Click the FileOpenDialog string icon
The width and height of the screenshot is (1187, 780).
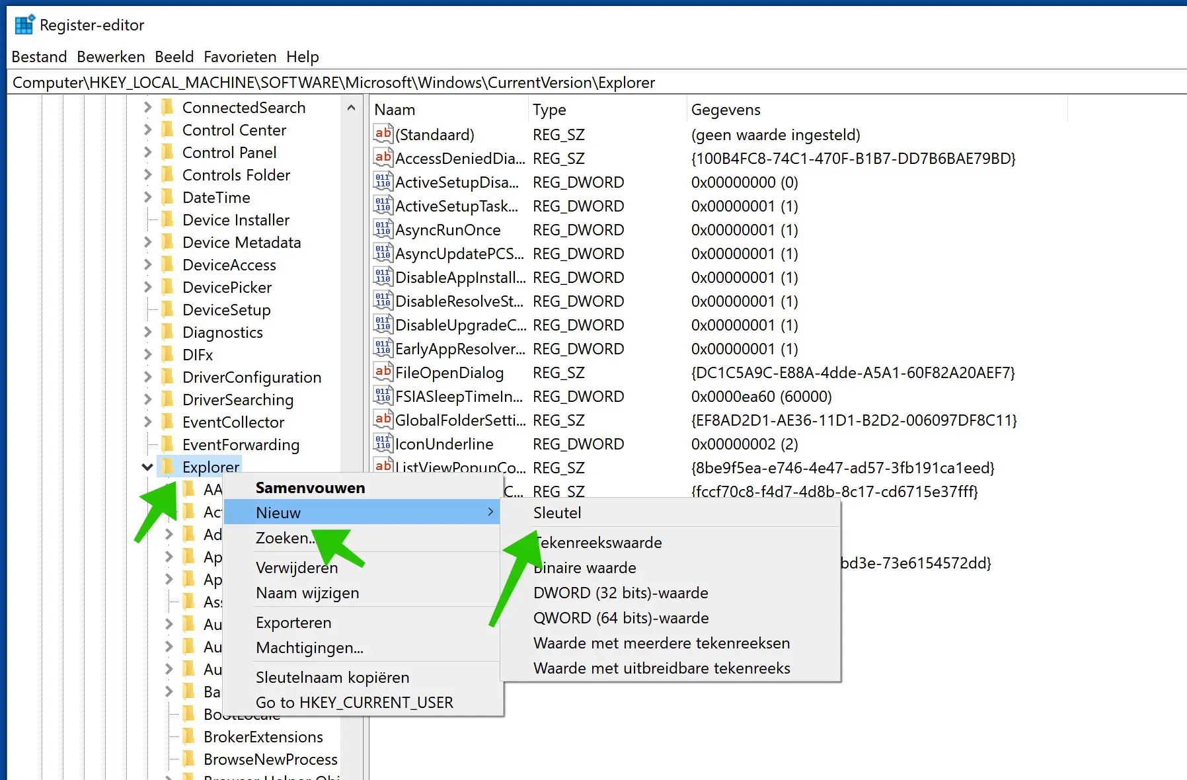pyautogui.click(x=383, y=372)
